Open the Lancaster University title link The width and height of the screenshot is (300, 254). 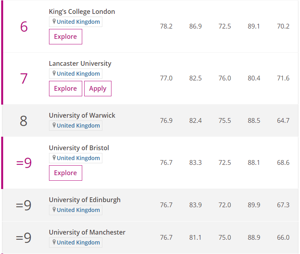click(80, 63)
